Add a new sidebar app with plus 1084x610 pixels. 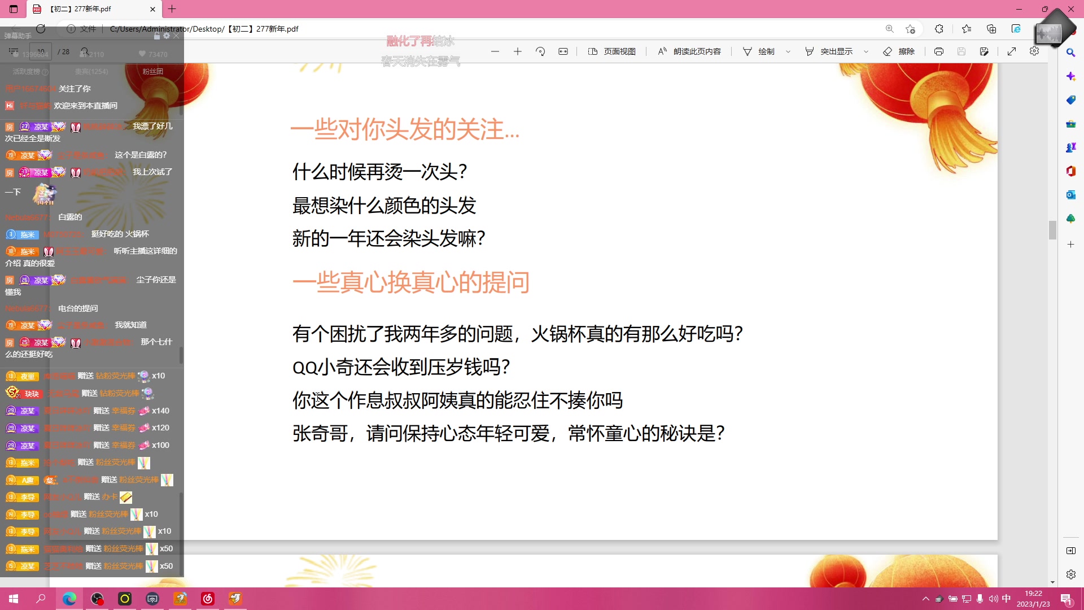1071,245
